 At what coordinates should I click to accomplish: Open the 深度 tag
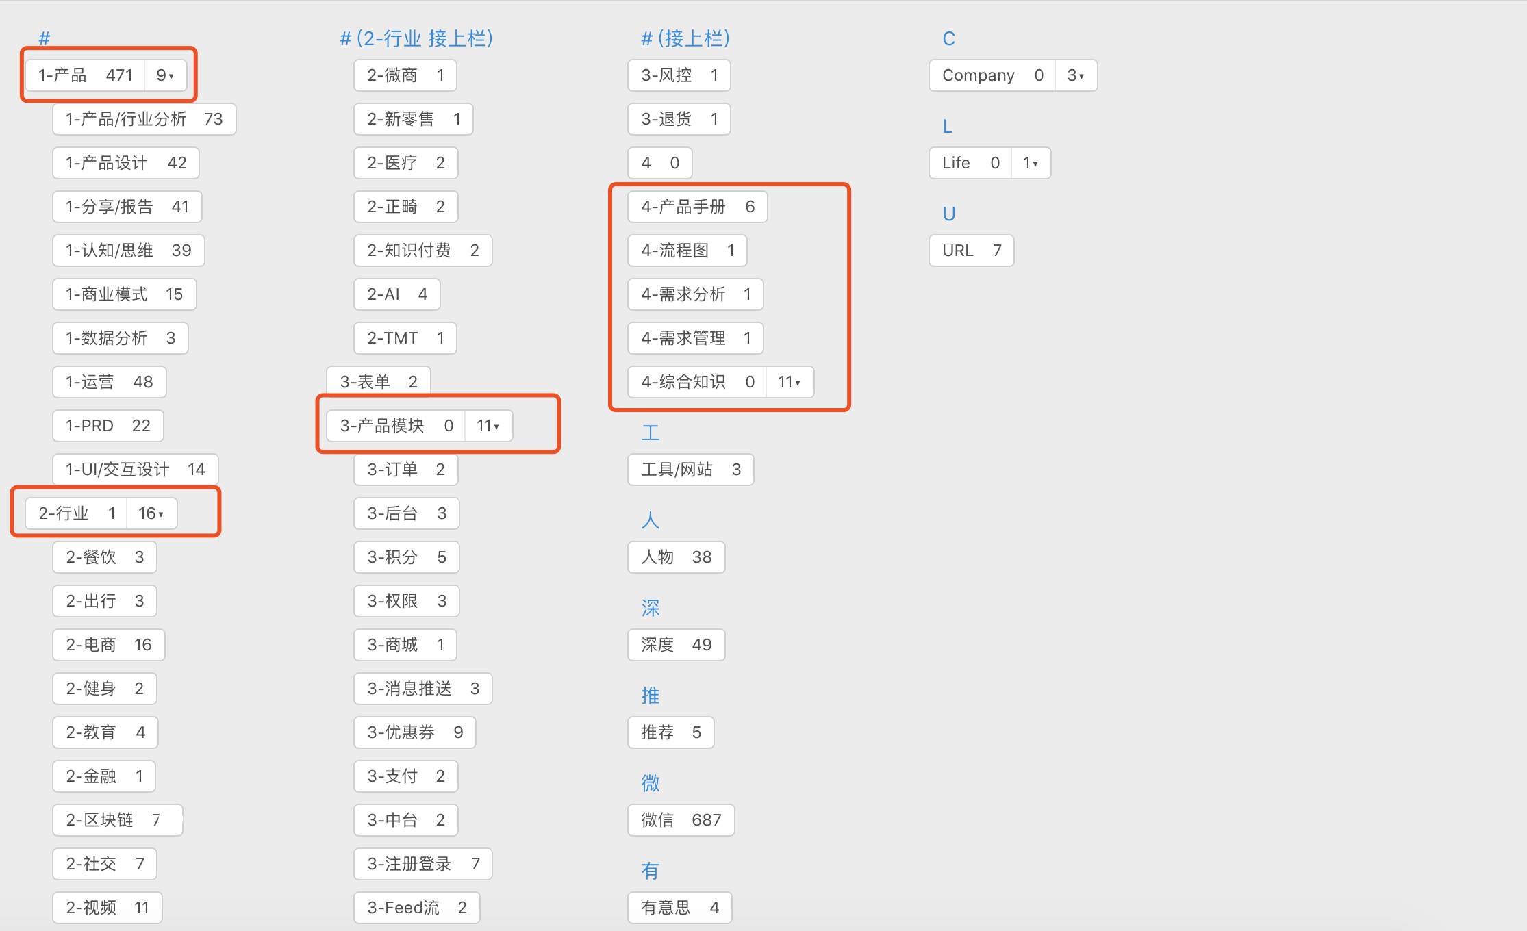[x=676, y=645]
